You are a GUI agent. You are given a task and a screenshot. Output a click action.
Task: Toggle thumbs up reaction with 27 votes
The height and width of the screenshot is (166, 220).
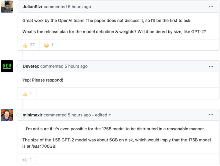click(29, 45)
